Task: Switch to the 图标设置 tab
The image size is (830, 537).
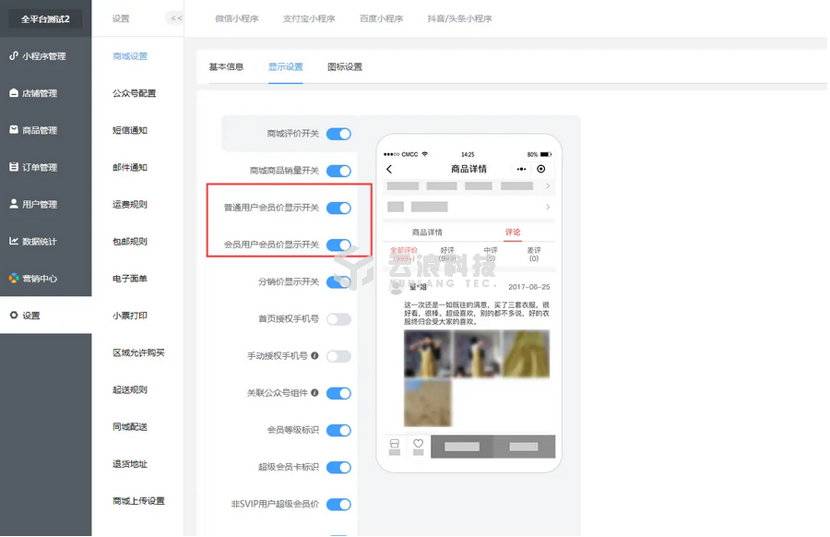Action: click(345, 66)
